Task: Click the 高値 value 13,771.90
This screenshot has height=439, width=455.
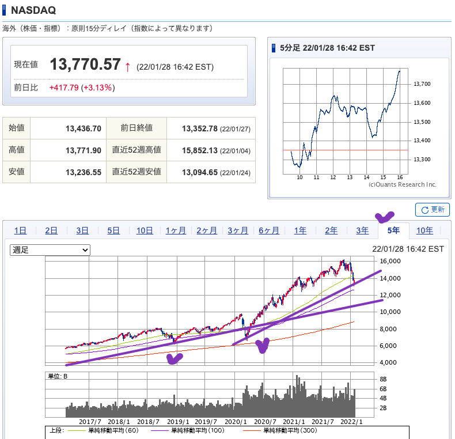Action: pyautogui.click(x=84, y=150)
